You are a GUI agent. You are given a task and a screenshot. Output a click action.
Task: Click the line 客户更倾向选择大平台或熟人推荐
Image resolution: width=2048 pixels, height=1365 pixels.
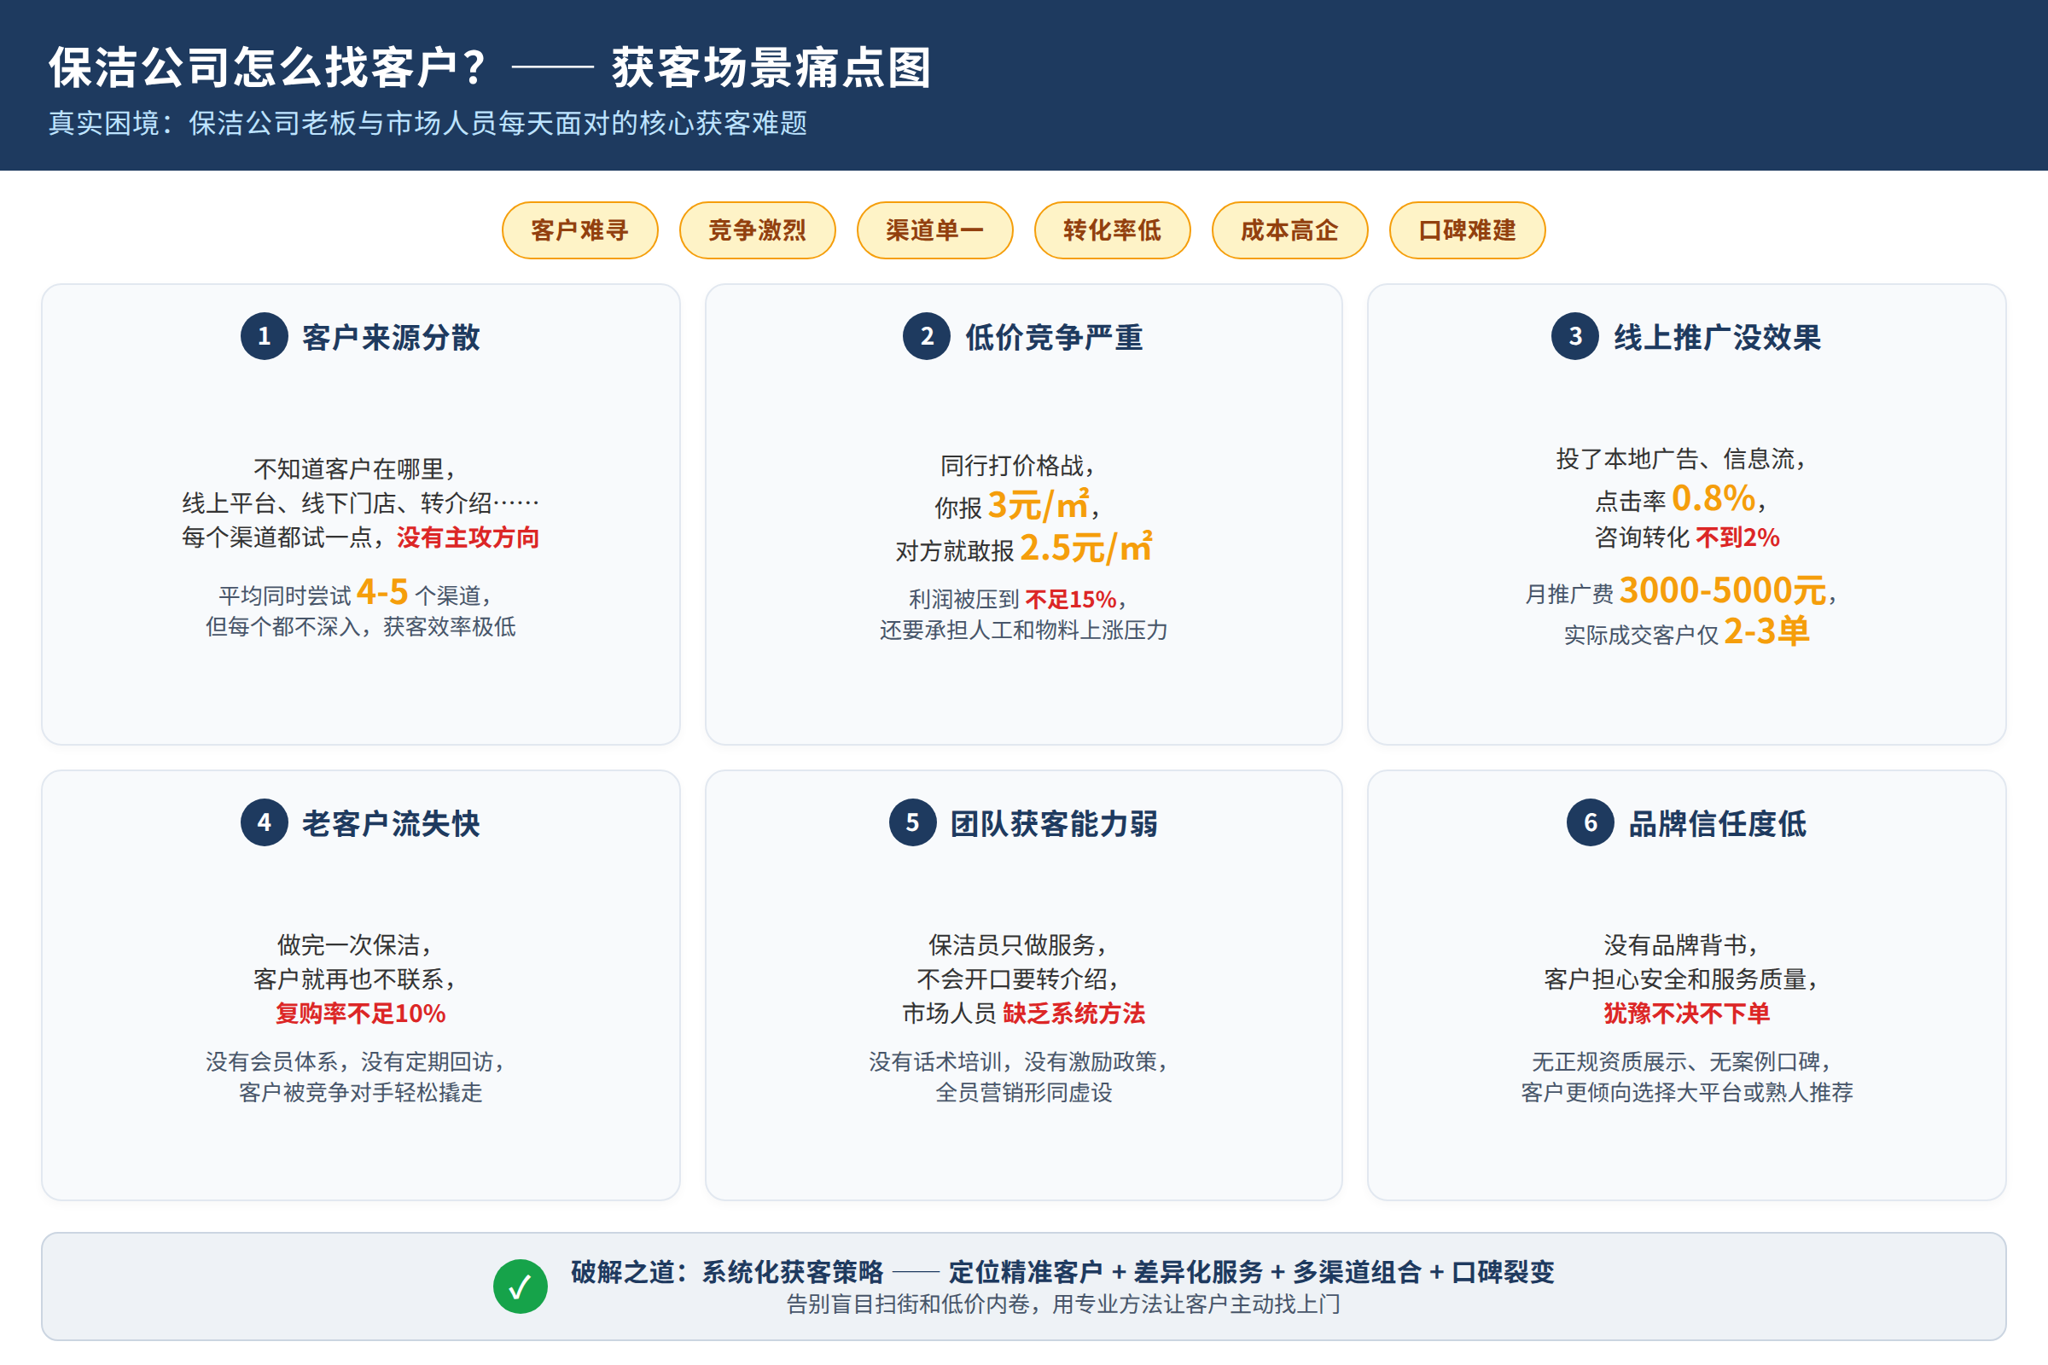coord(1687,1093)
